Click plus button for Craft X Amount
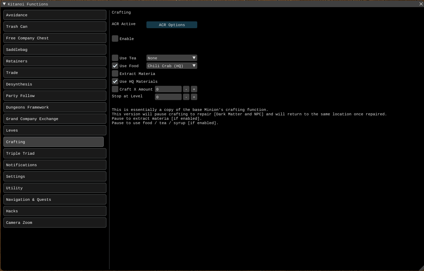The height and width of the screenshot is (271, 424). tap(194, 89)
